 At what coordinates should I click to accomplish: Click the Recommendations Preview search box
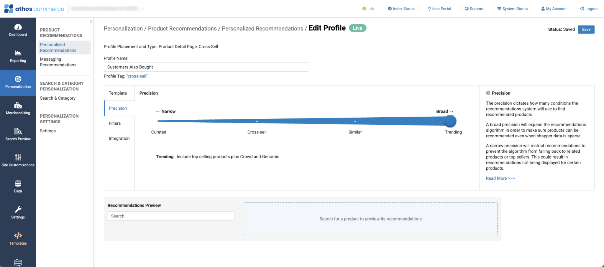click(171, 216)
